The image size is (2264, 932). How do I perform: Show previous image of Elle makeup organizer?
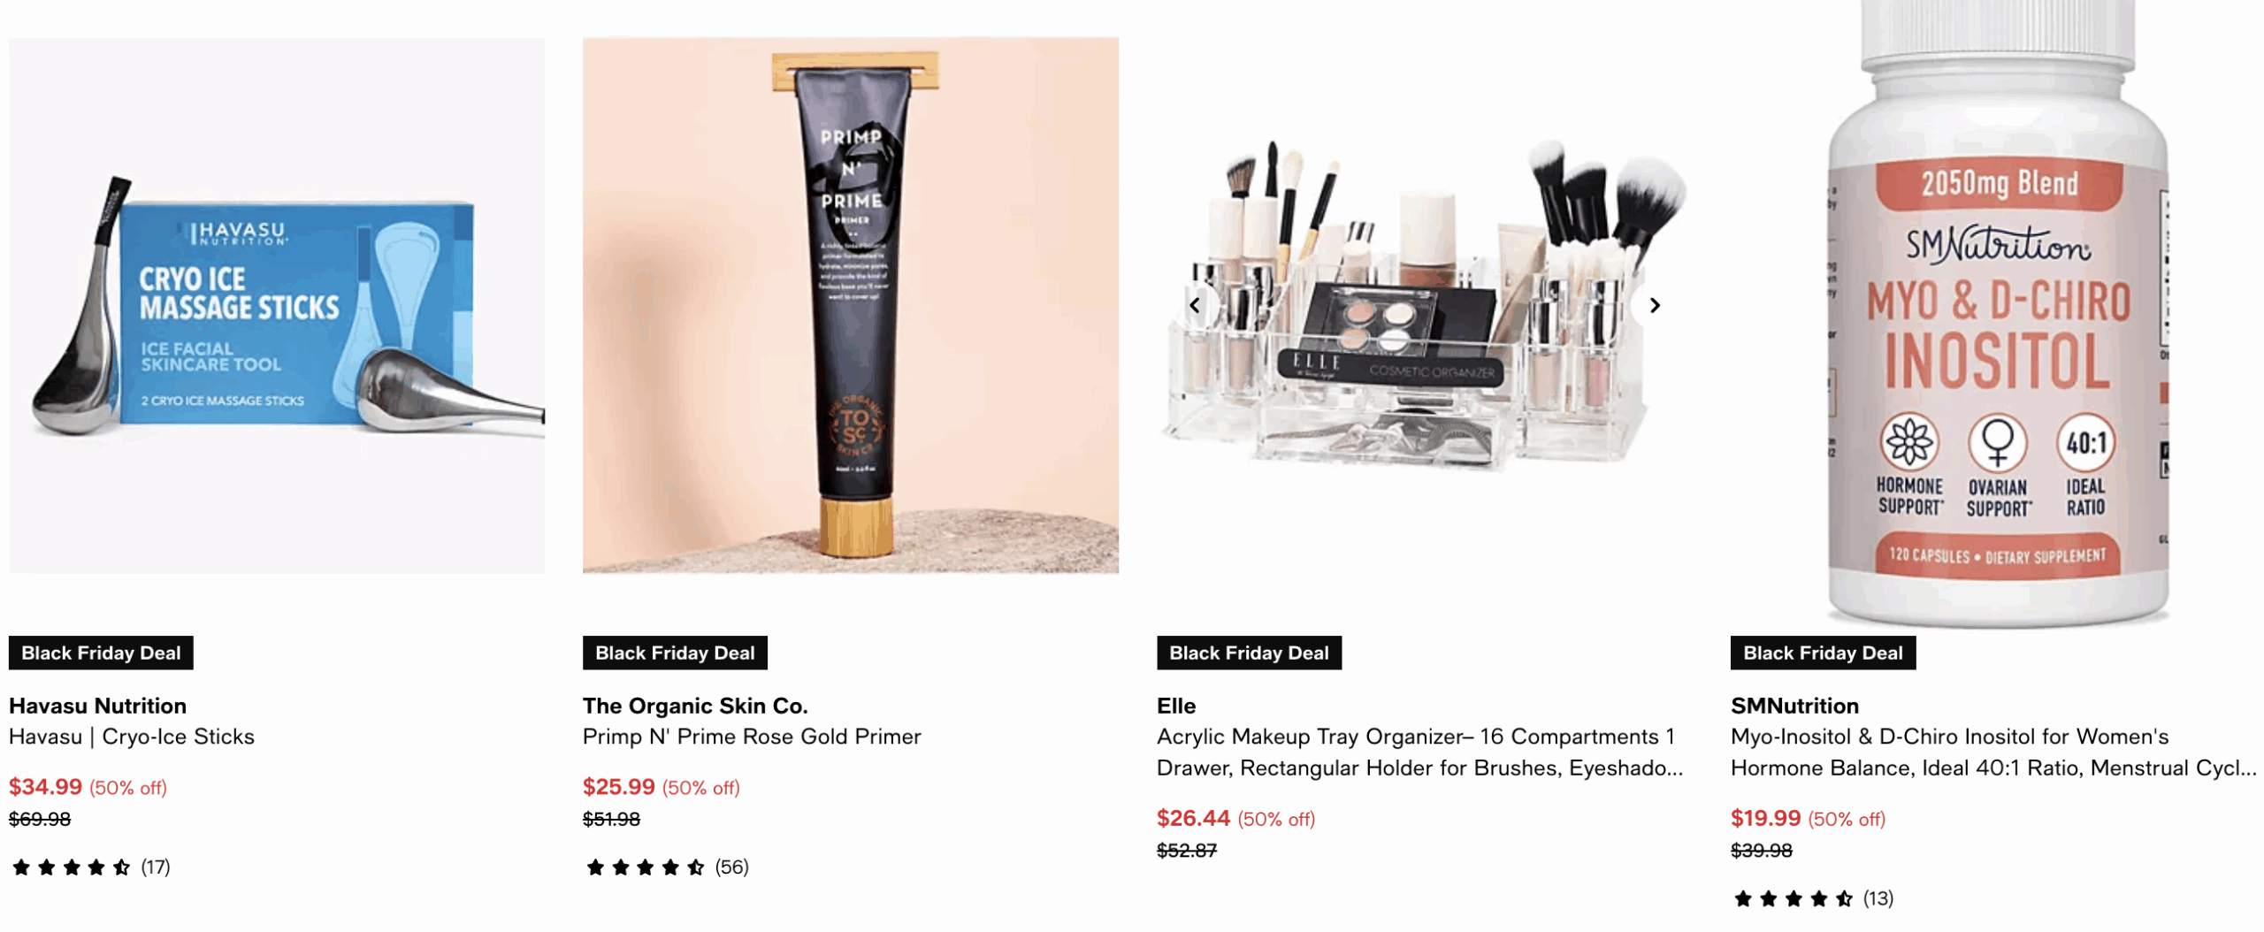[1194, 306]
